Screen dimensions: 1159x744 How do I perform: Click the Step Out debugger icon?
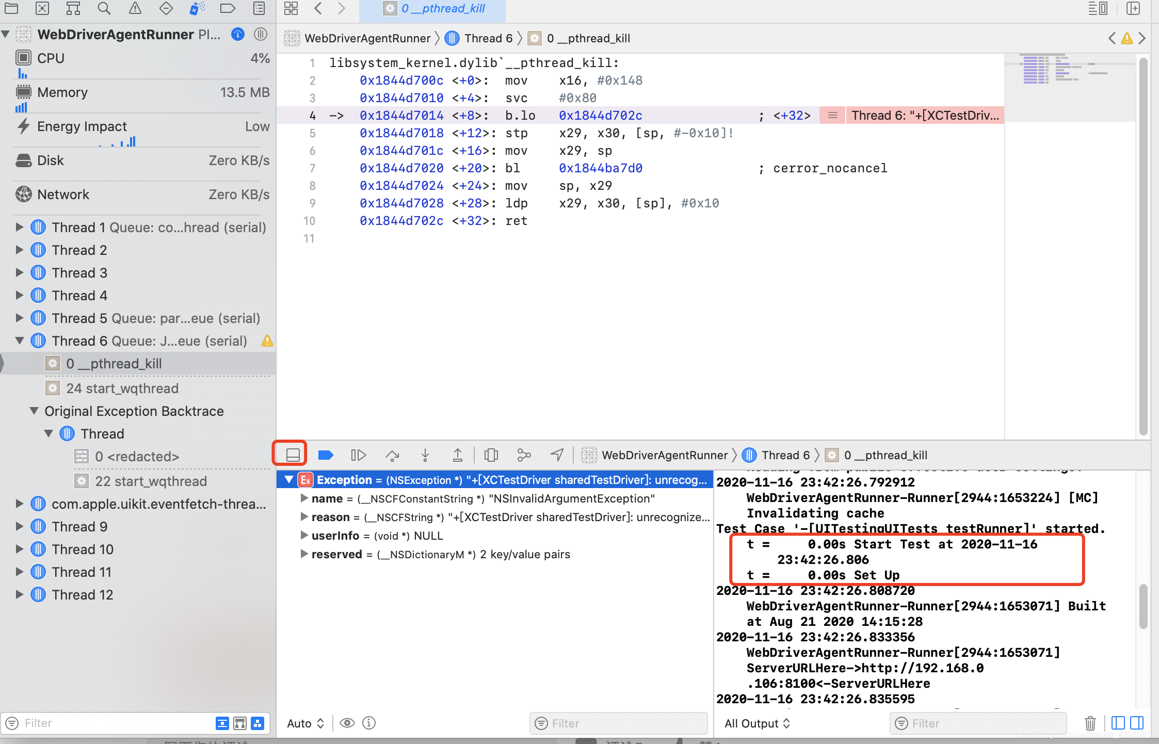pyautogui.click(x=458, y=455)
